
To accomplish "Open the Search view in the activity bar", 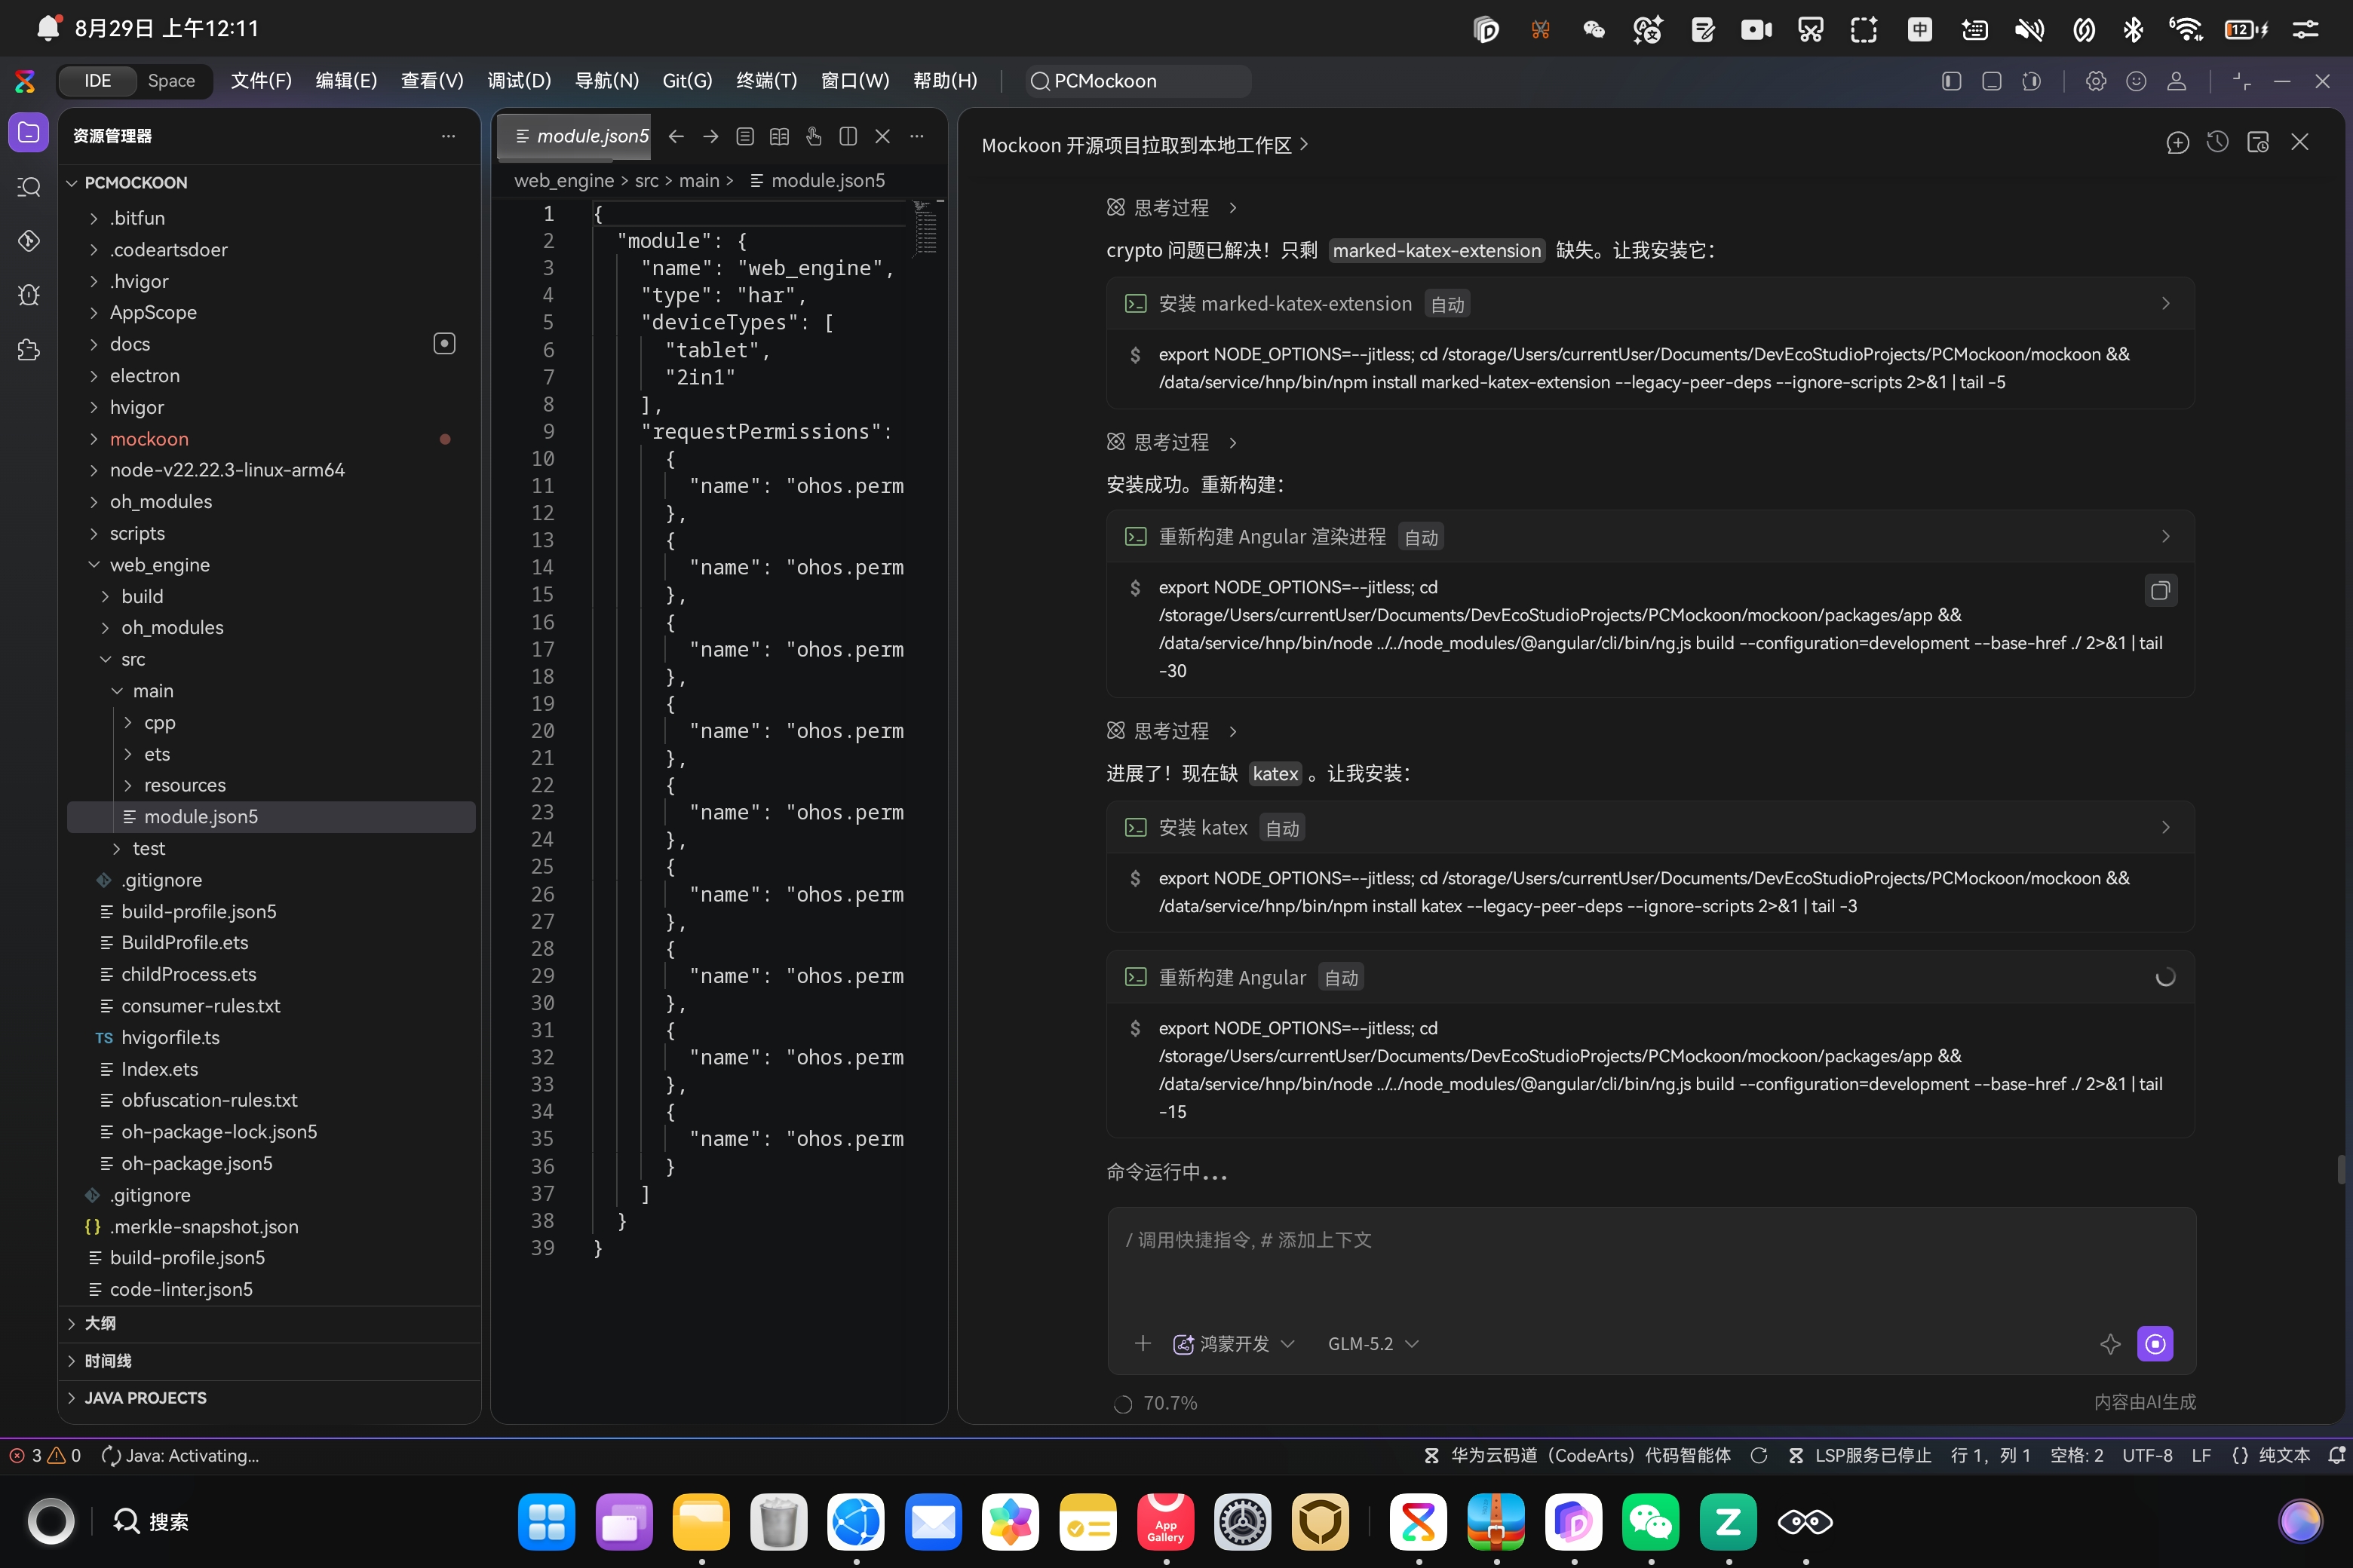I will pos(29,187).
